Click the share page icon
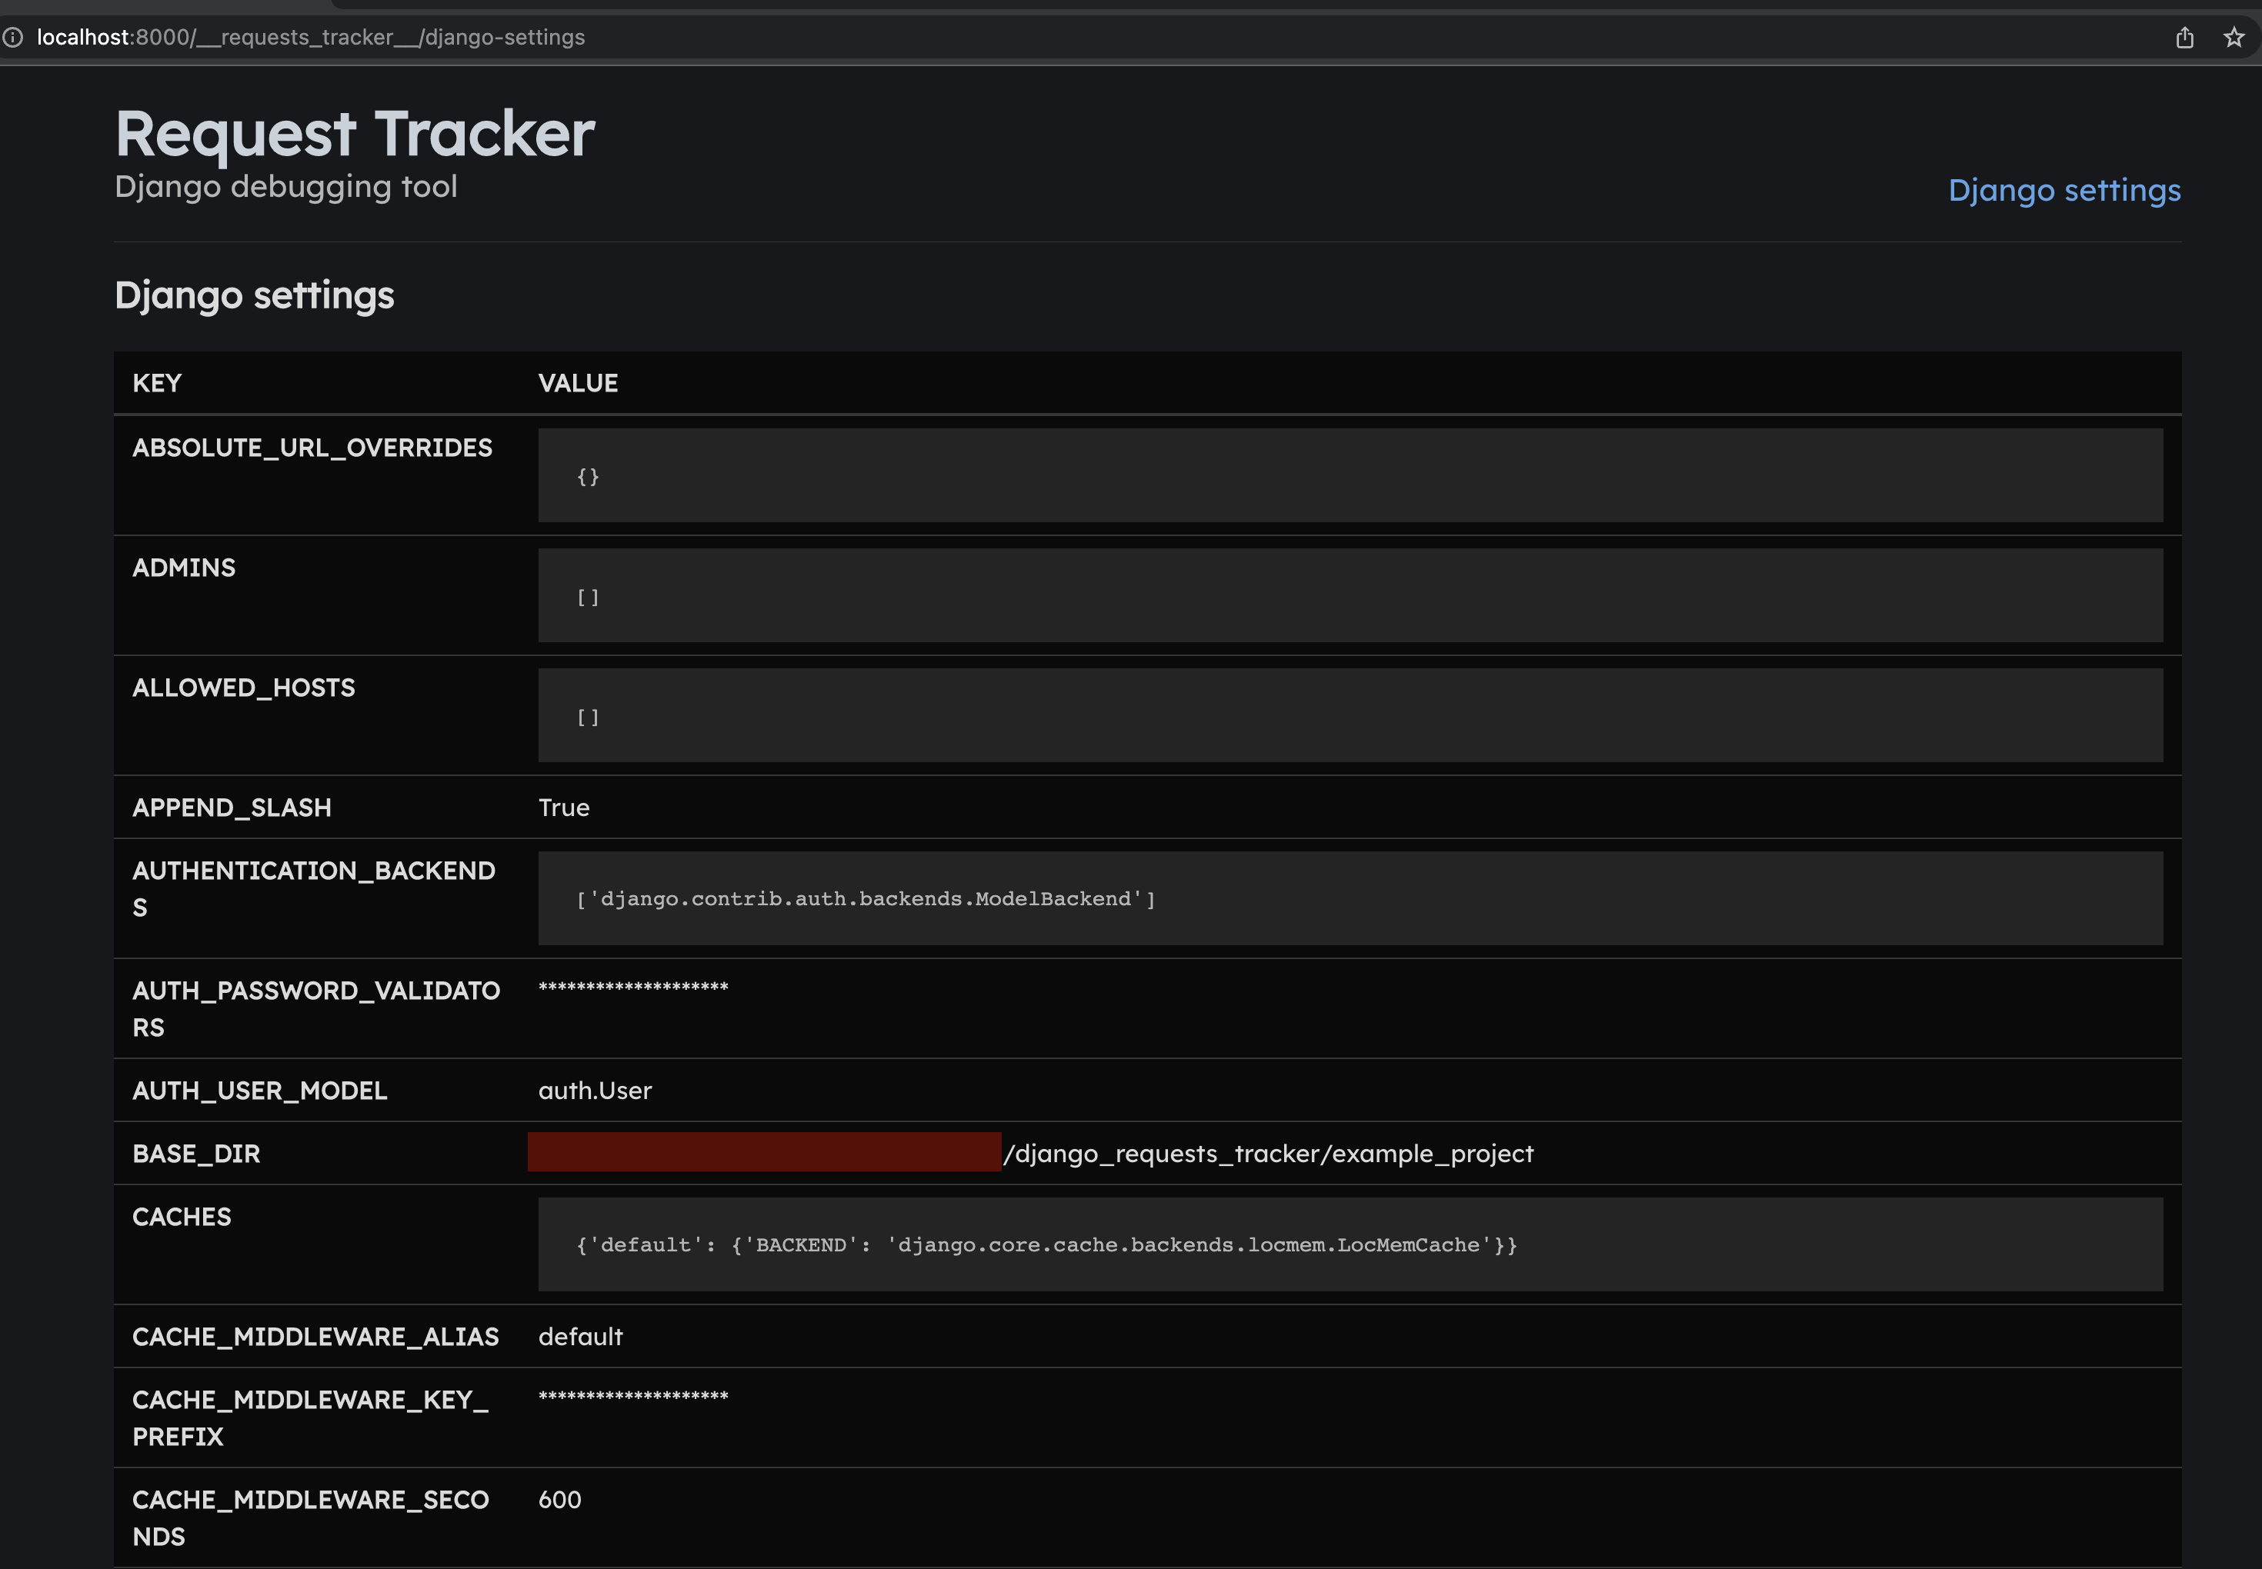This screenshot has height=1569, width=2262. 2184,38
